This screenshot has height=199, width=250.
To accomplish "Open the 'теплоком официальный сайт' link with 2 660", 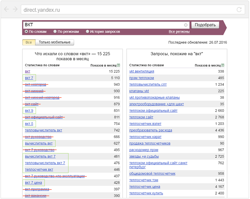I will (153, 111).
